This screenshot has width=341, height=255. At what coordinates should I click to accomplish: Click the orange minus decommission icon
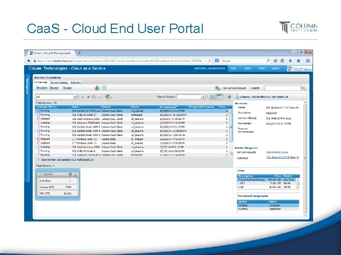tap(99, 97)
